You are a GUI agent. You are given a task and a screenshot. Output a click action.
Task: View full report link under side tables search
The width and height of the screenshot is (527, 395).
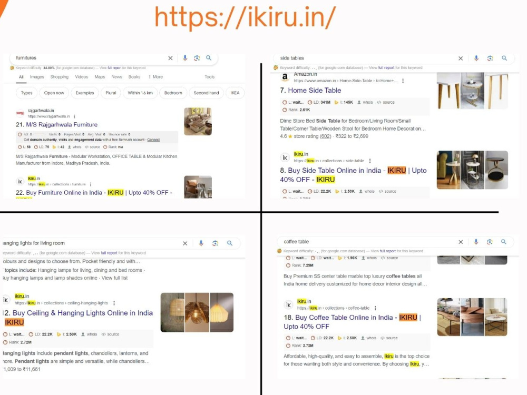(386, 67)
